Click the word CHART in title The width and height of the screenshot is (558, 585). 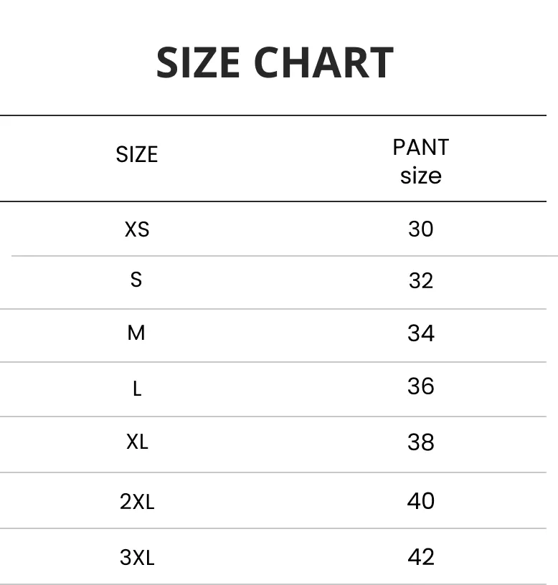323,62
